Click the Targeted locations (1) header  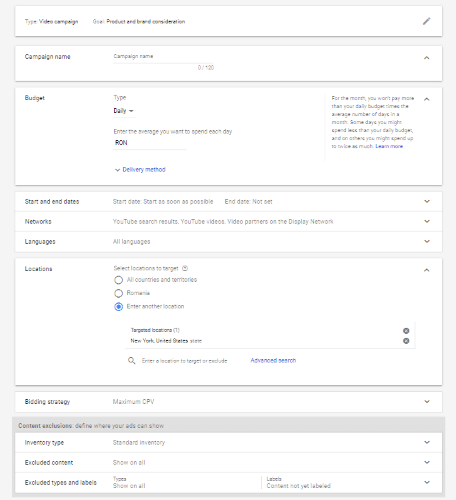[x=155, y=330]
